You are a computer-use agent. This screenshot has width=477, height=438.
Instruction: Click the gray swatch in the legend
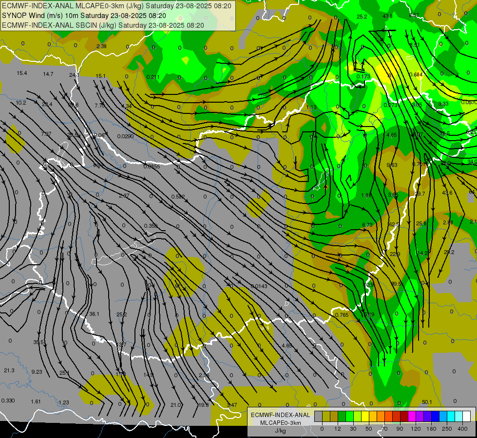(x=319, y=416)
